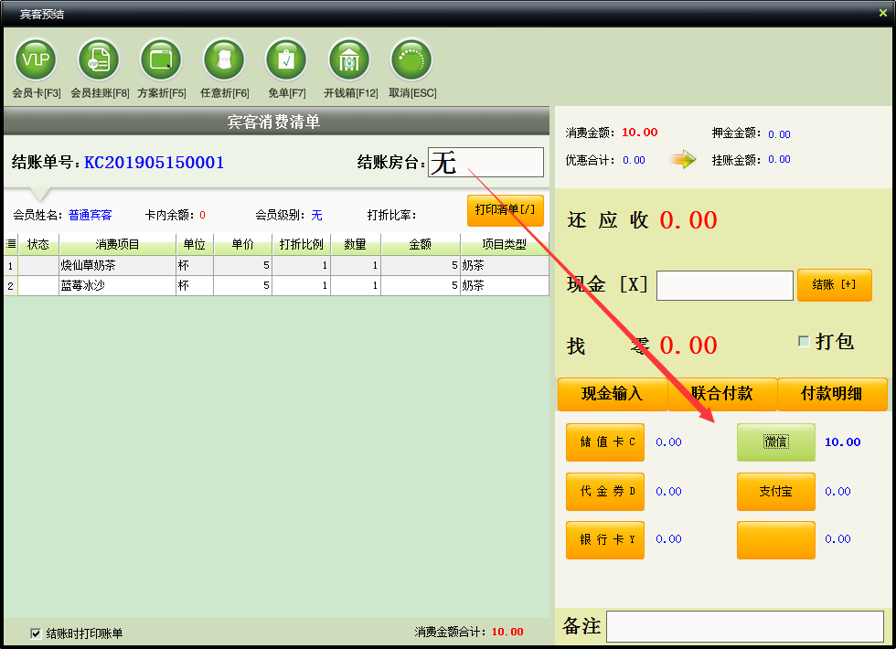This screenshot has height=649, width=896.
Task: Click the 消费金额 value 10.00
Action: 639,133
